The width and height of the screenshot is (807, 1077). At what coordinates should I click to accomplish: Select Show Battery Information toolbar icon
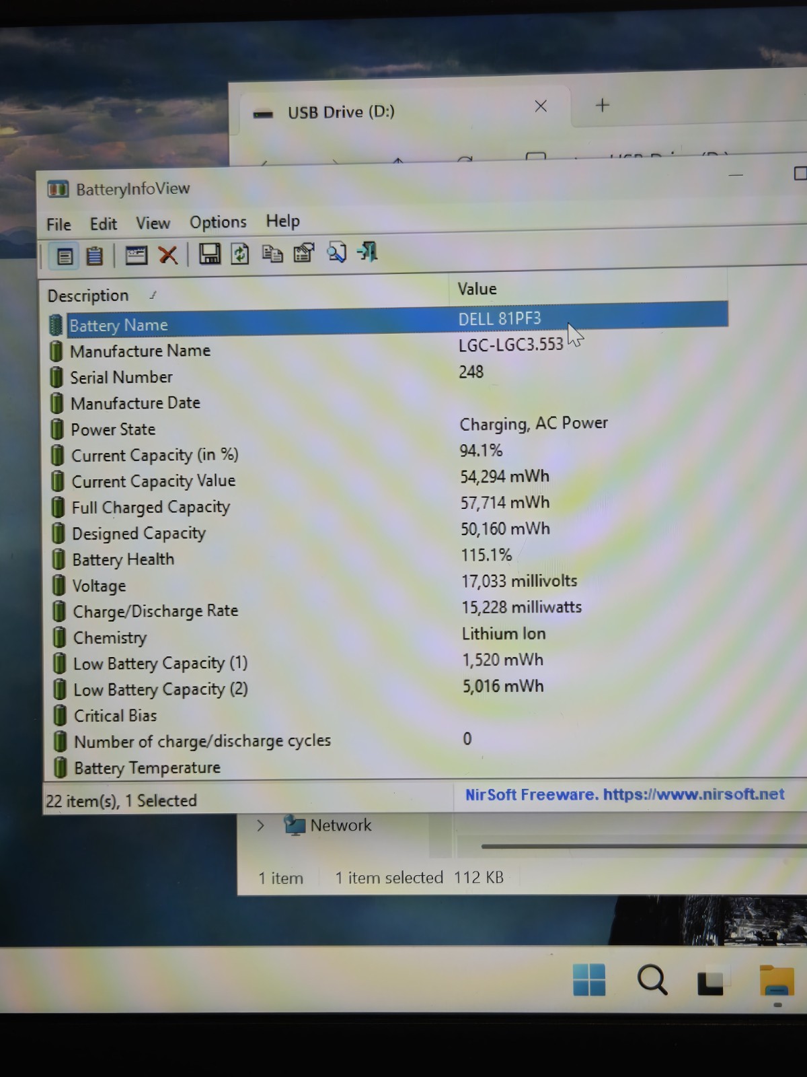(65, 256)
